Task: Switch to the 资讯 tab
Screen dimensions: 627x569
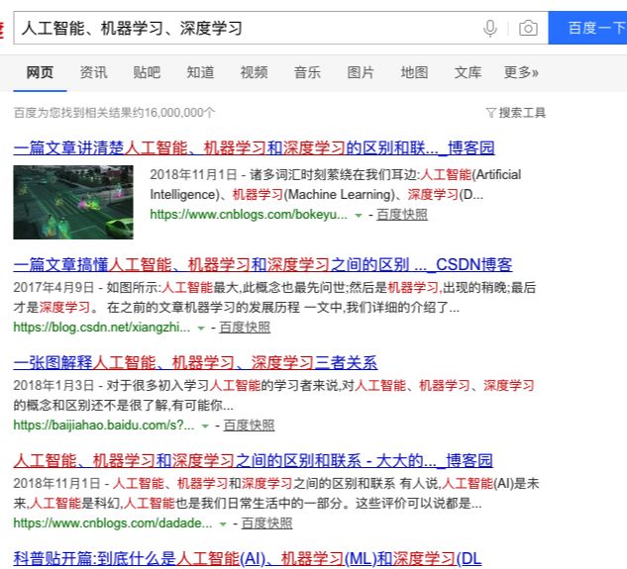Action: coord(93,72)
